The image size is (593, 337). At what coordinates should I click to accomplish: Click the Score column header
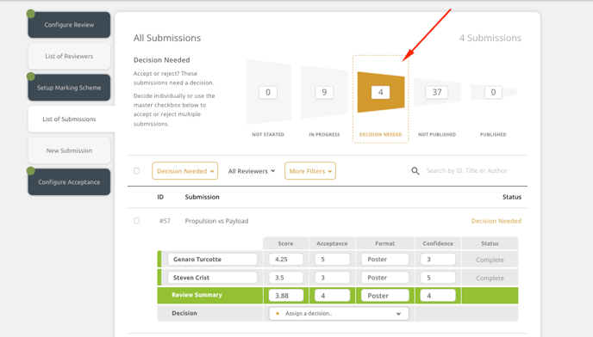coord(285,243)
